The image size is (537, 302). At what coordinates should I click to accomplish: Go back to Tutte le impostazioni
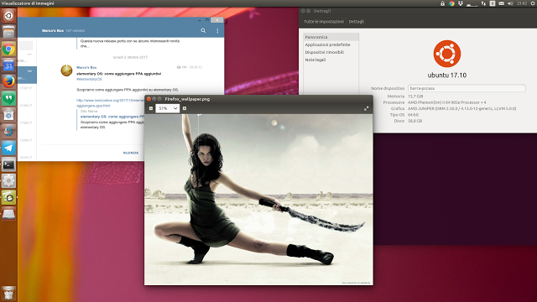point(324,21)
